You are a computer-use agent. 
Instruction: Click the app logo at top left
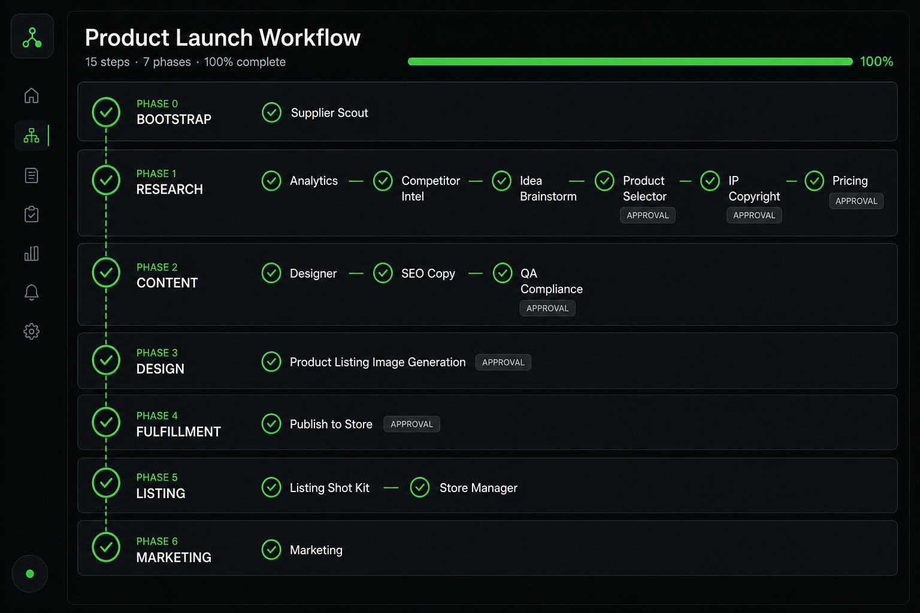[32, 37]
